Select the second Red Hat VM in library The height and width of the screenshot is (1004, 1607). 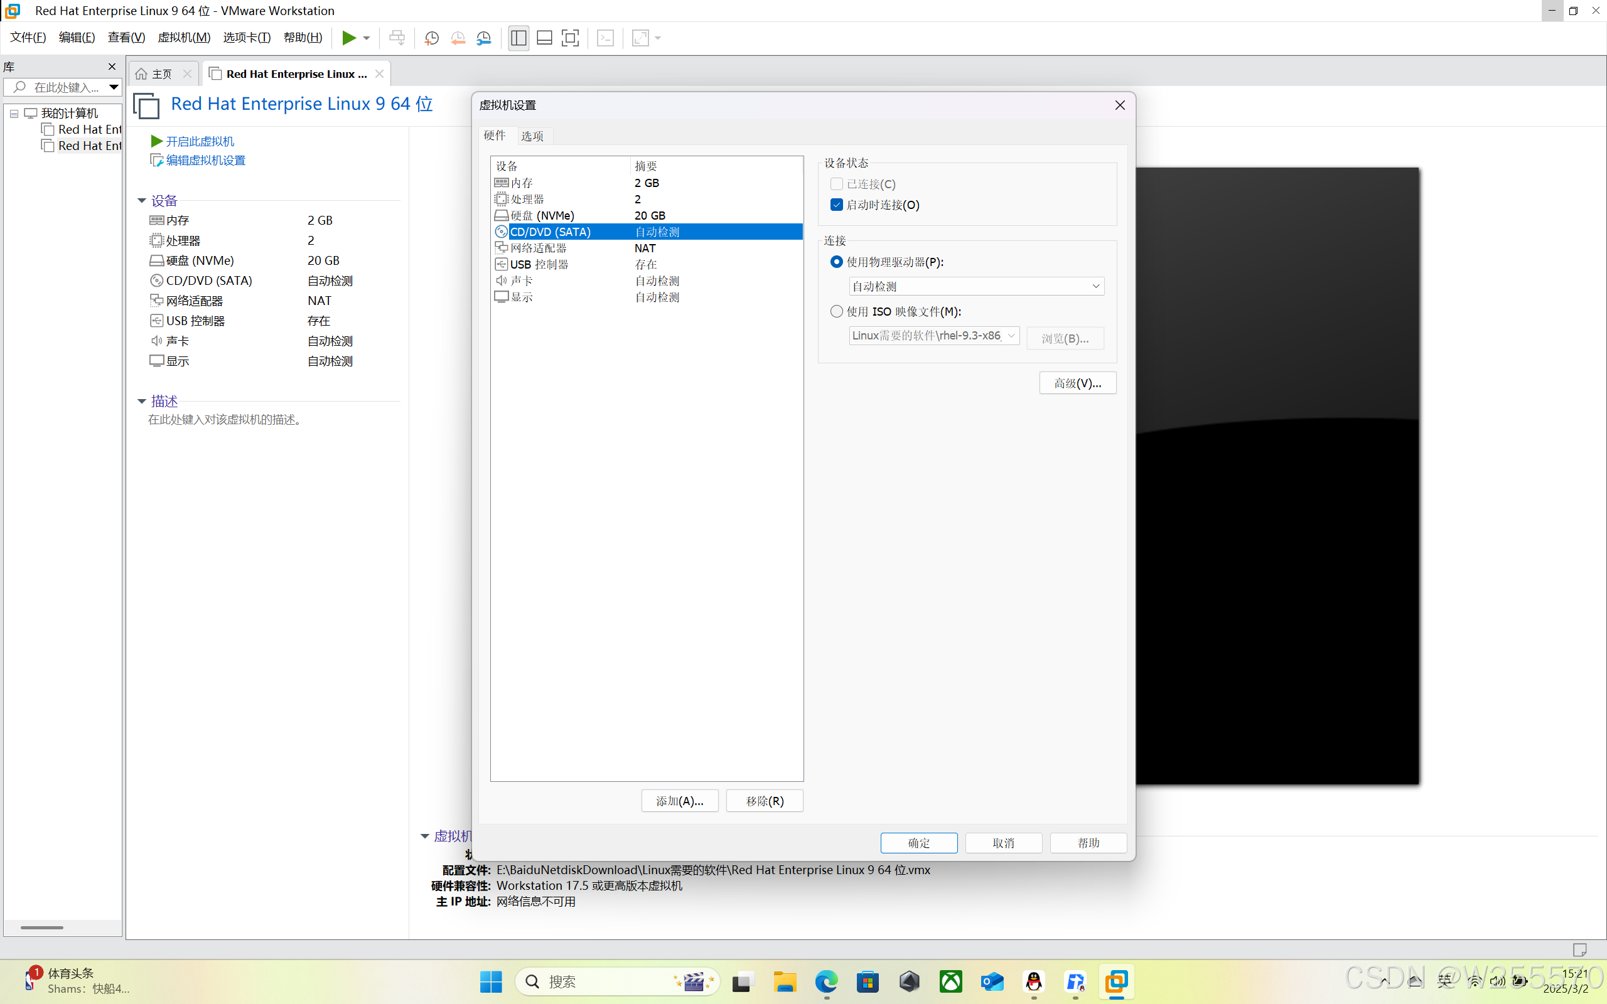(82, 146)
